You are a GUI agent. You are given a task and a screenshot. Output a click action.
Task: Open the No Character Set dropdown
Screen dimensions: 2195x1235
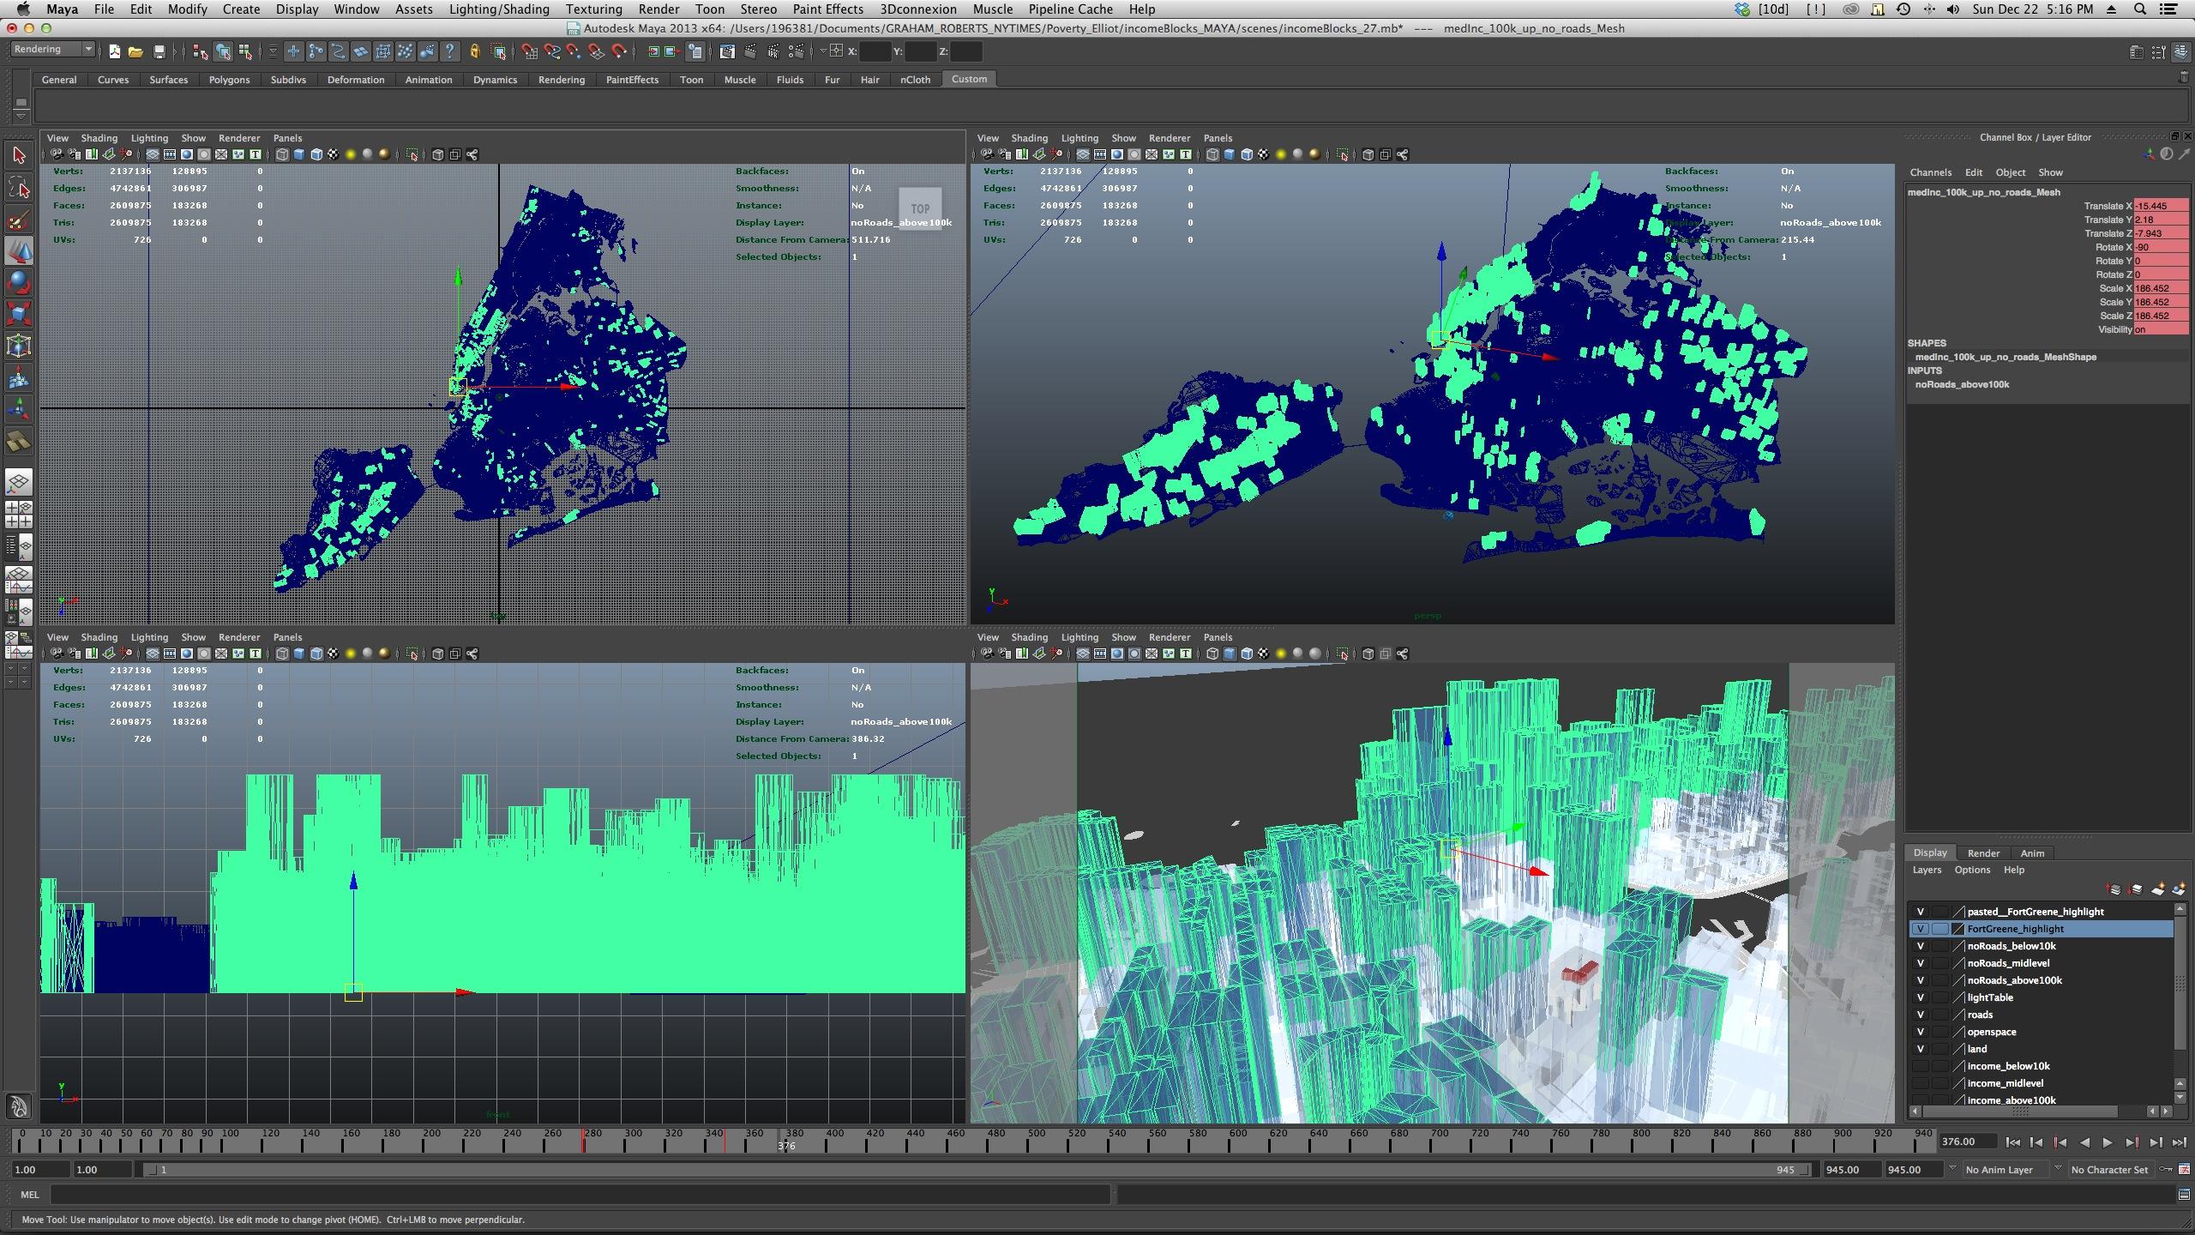[2109, 1169]
